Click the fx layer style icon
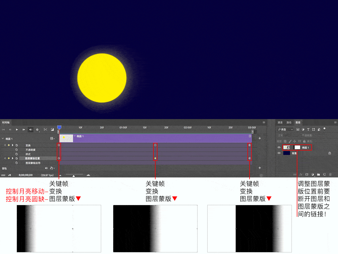 (x=301, y=175)
